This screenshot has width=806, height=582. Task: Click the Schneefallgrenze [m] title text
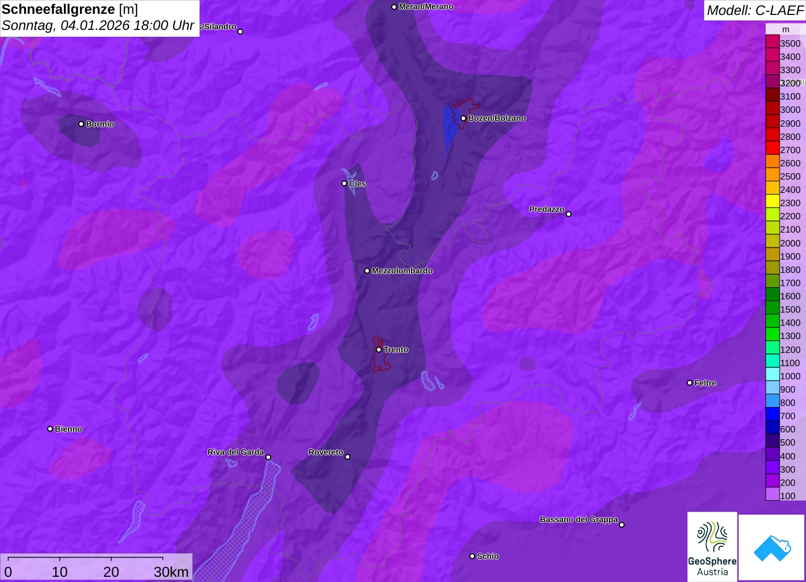tap(70, 9)
